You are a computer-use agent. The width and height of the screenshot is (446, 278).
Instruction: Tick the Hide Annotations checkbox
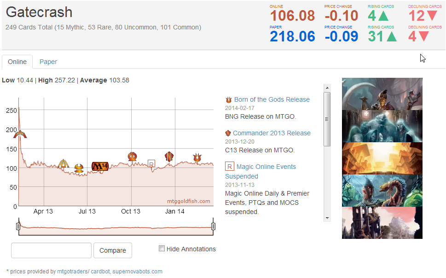click(162, 249)
